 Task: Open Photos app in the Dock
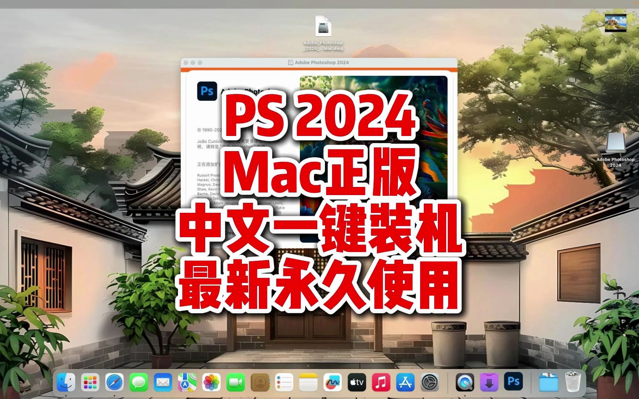pyautogui.click(x=212, y=382)
